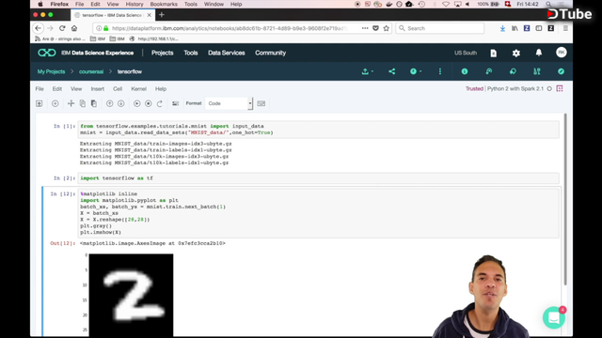The image size is (602, 338).
Task: Reload the page in Firefox
Action: [62, 28]
